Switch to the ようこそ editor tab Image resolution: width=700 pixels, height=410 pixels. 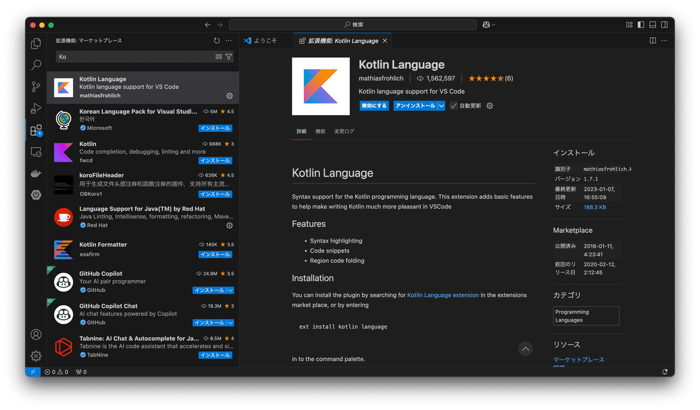[265, 40]
